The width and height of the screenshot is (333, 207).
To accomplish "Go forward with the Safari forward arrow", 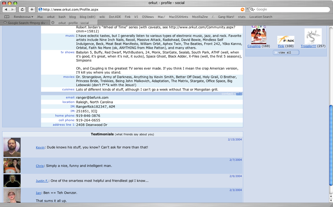I will (13, 9).
